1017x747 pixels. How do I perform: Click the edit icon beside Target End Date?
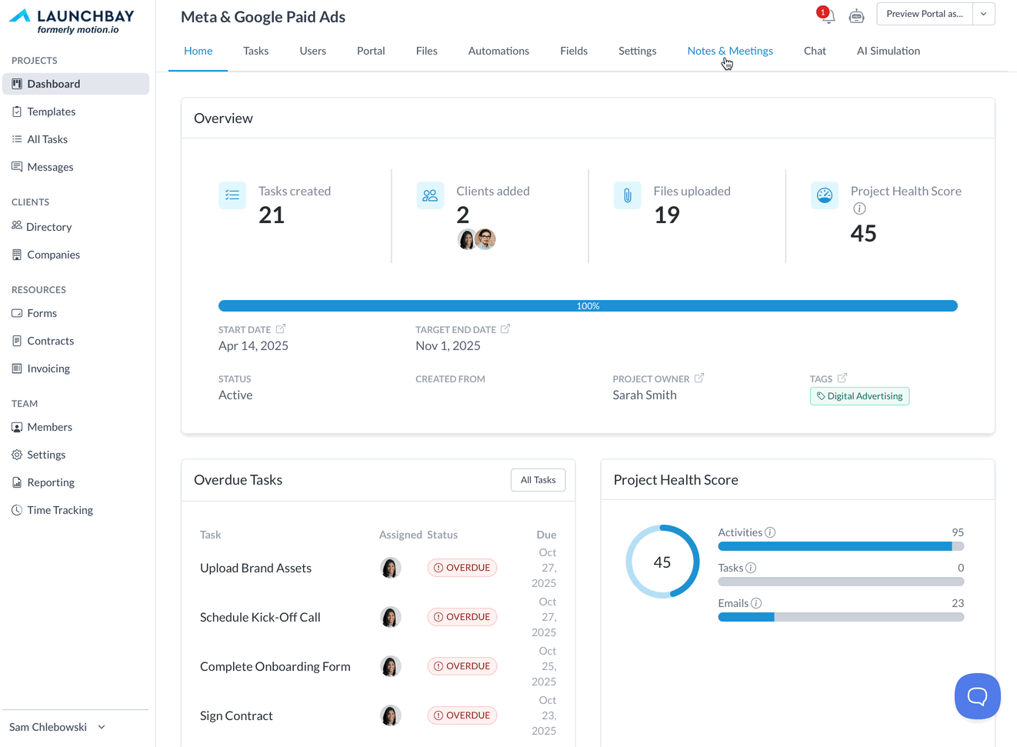tap(505, 329)
